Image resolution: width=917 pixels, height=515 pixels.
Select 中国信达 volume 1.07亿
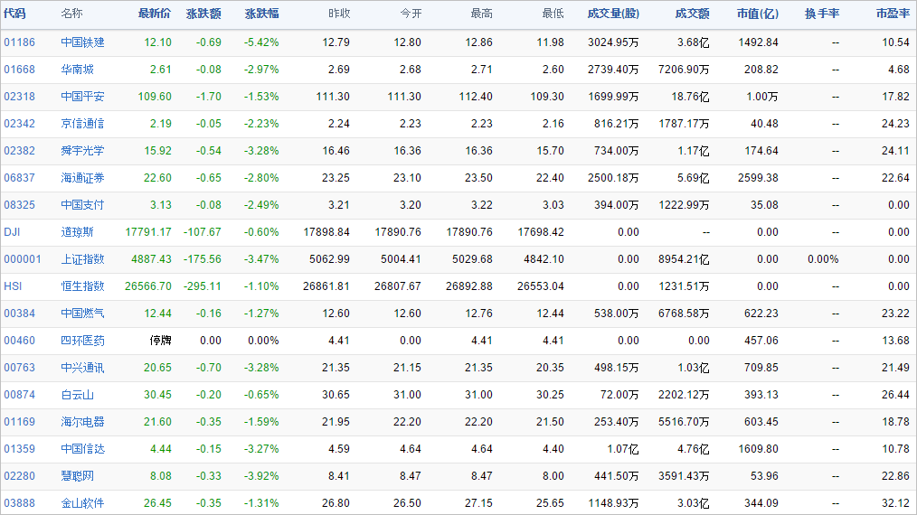(x=622, y=449)
